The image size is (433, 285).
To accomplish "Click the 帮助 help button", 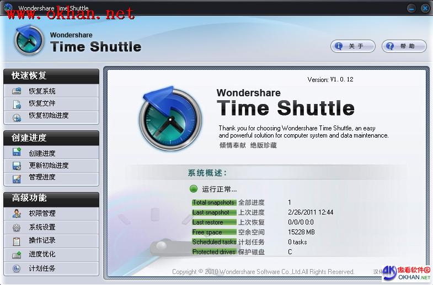I will (404, 46).
